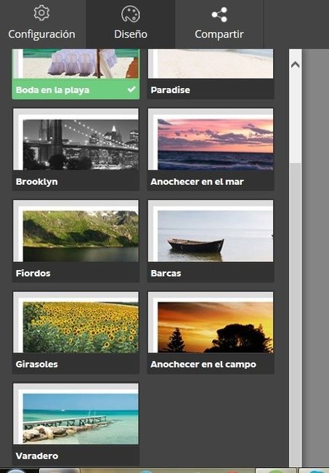
Task: Click the Paradise label
Action: [x=171, y=90]
